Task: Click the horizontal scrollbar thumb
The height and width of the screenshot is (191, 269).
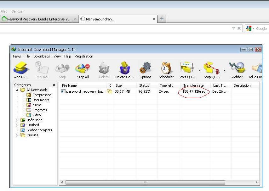Action: coord(145,183)
